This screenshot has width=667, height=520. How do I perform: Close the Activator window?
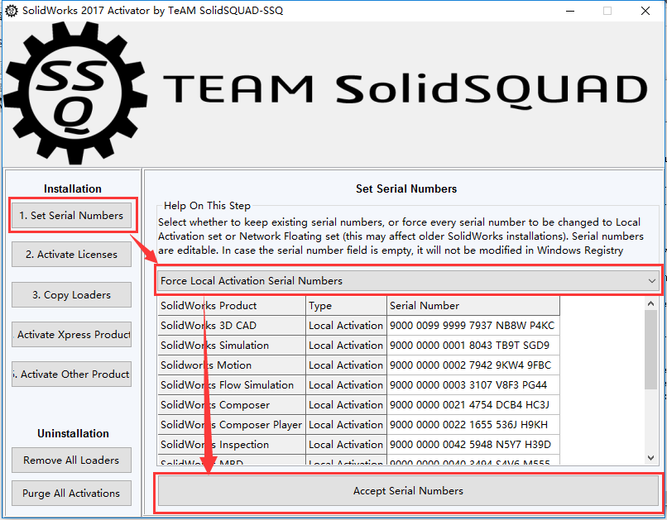tap(645, 11)
